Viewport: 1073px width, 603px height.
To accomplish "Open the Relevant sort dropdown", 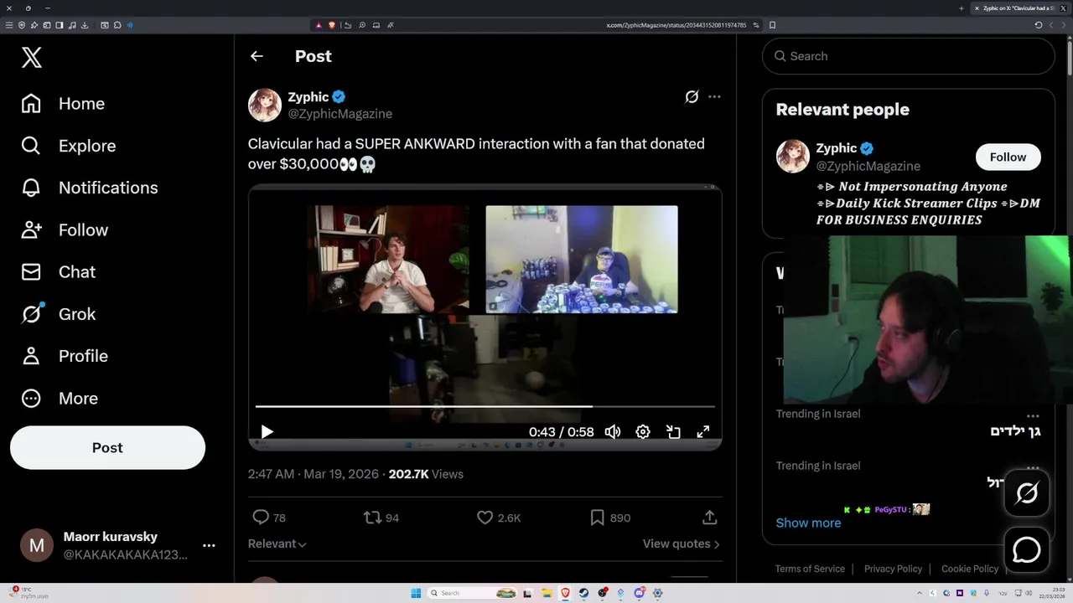I will tap(277, 544).
